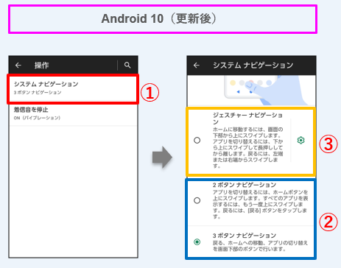Select ジェスチャー ナビゲーション radio button
The image size is (341, 268).
point(197,141)
